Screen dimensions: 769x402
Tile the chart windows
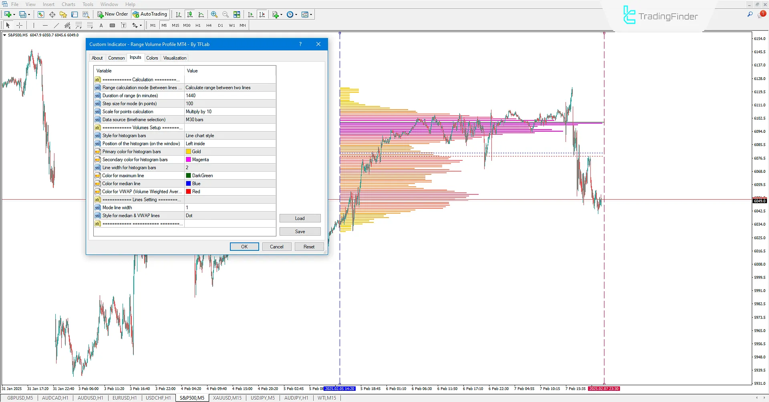coord(237,14)
